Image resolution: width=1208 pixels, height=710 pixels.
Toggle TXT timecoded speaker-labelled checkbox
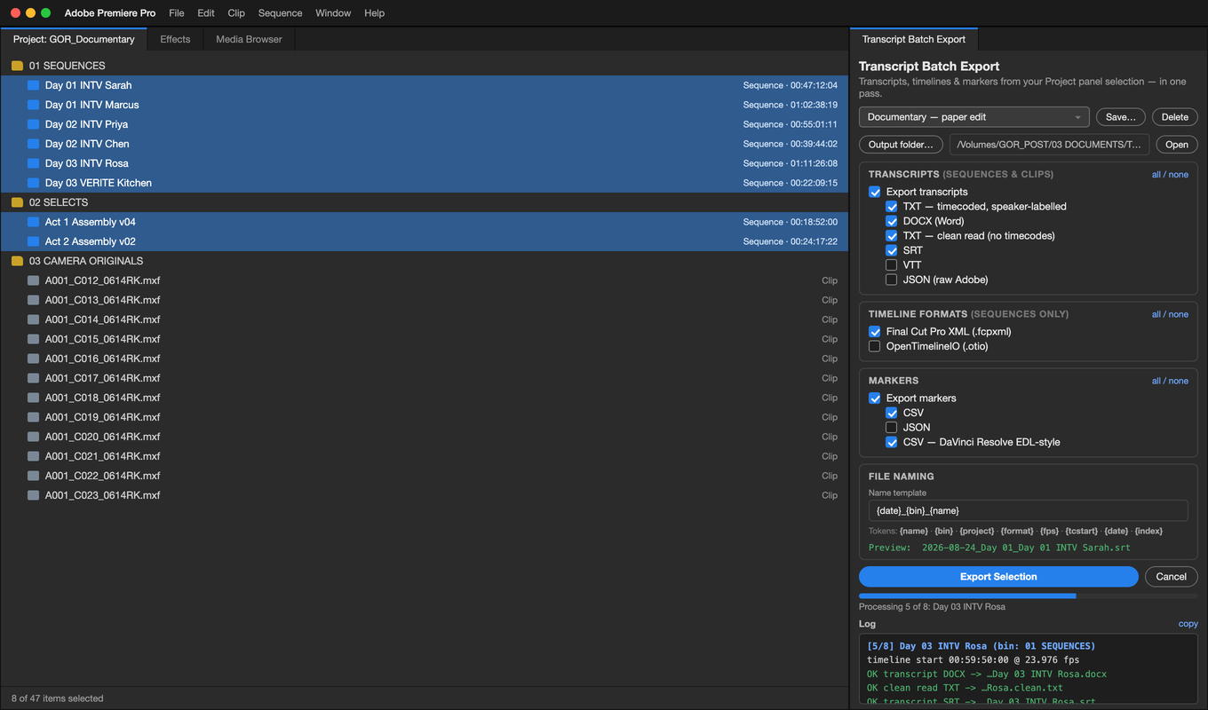click(x=892, y=207)
